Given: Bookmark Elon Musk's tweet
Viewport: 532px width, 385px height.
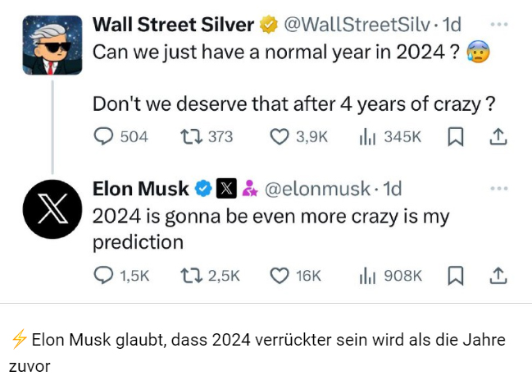Looking at the screenshot, I should coord(456,275).
